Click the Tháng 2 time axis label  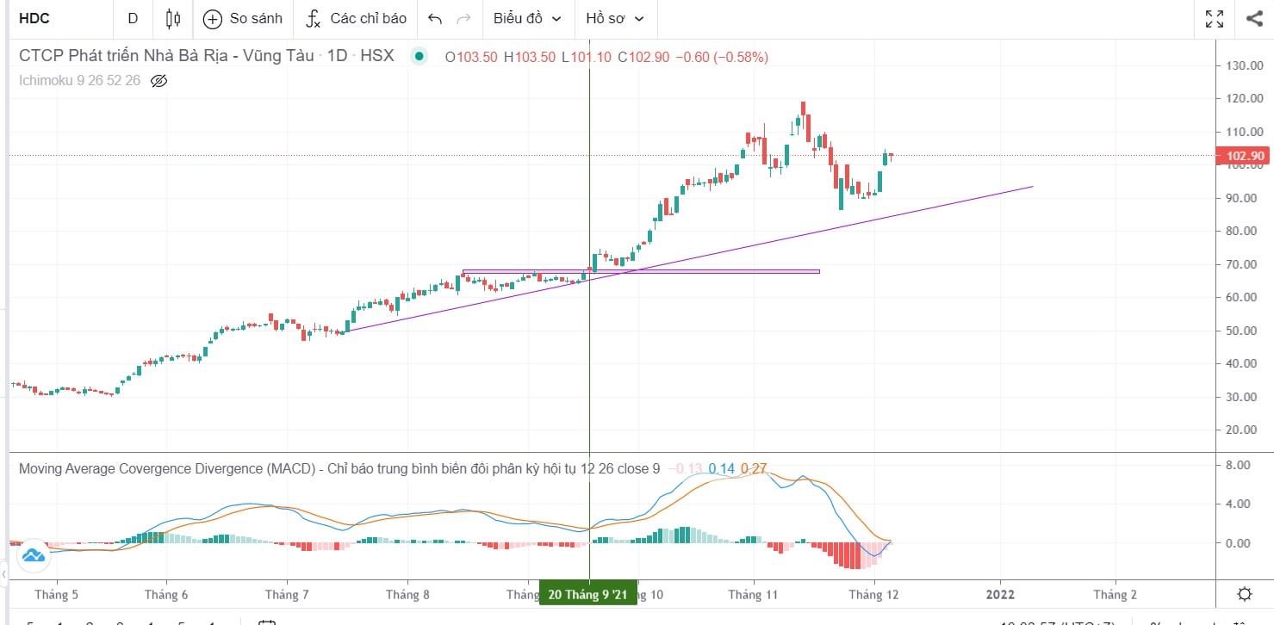(x=1115, y=595)
